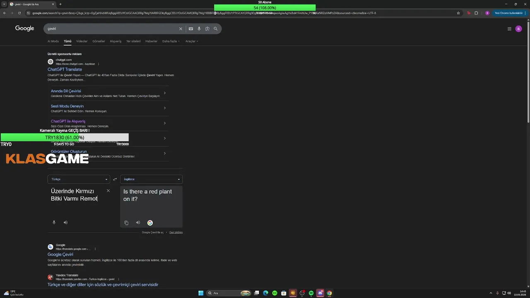530x298 pixels.
Task: Open the Google account avatar
Action: coord(518,29)
